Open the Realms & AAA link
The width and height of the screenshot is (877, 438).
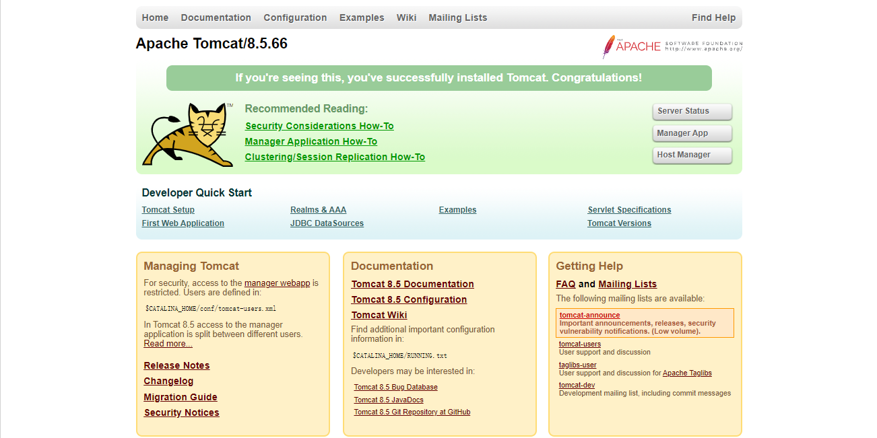pyautogui.click(x=319, y=210)
